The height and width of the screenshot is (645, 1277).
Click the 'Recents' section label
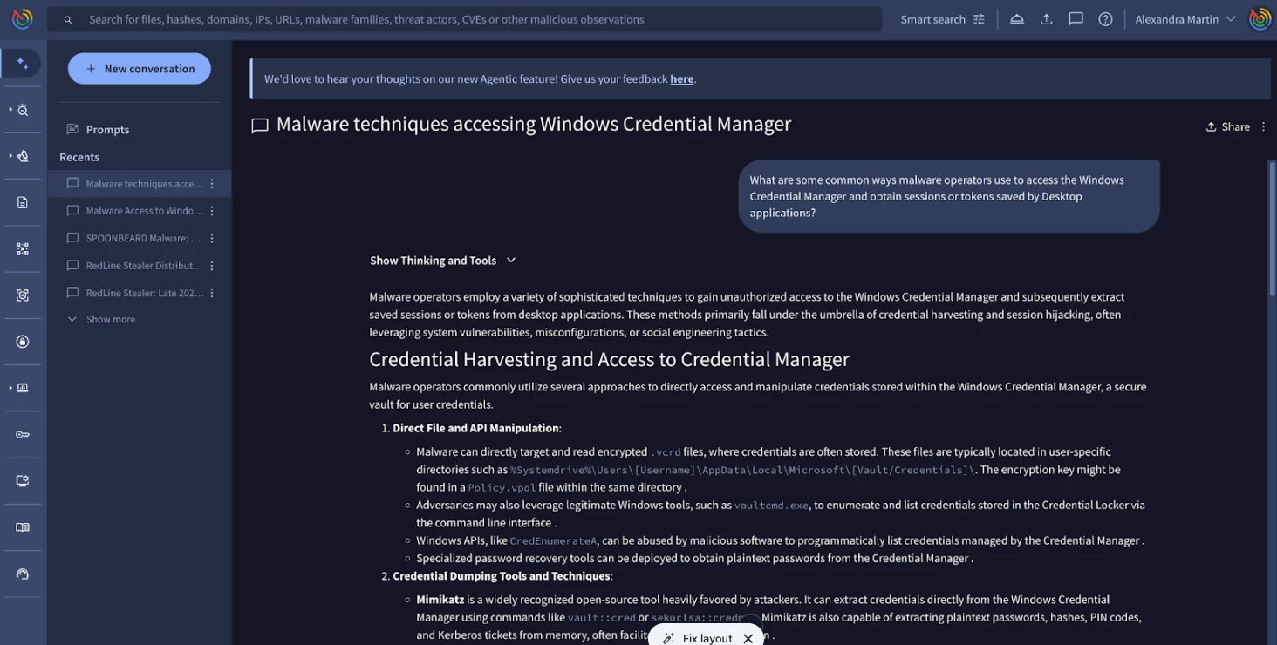pos(79,157)
